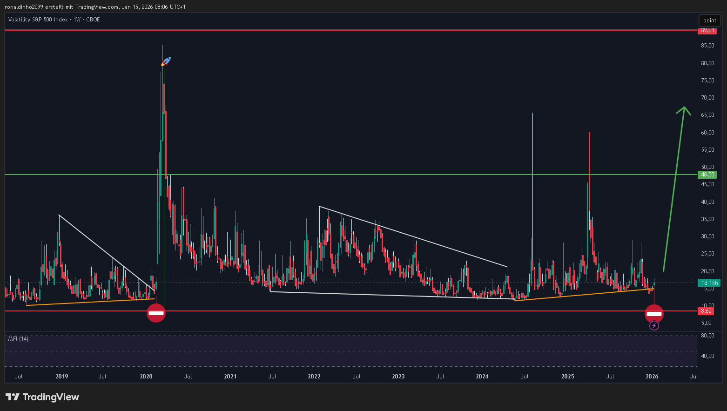Select the red 89,61 price label
Screen dimensions: 727x411
point(707,30)
